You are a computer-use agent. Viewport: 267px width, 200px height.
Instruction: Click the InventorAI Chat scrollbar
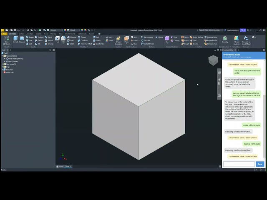264,127
